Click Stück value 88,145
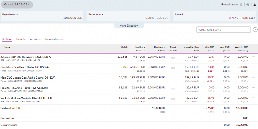This screenshot has width=258, height=129. (x=123, y=88)
